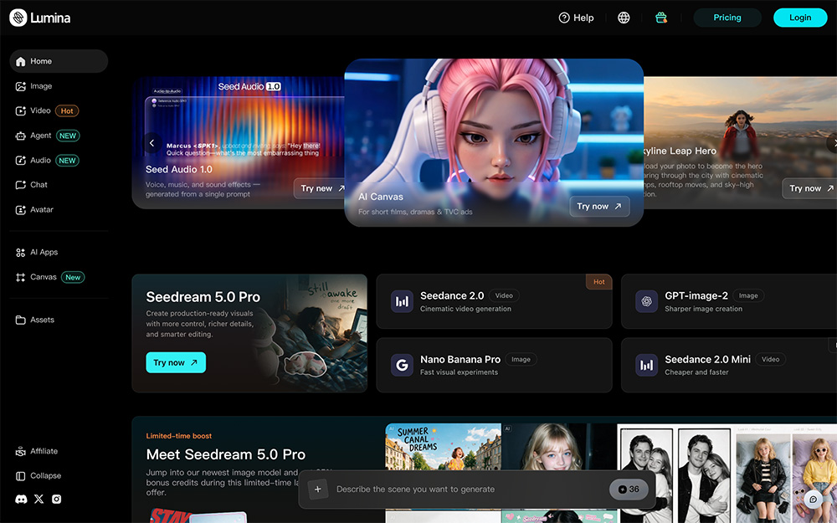
Task: Go to Home in sidebar
Action: (59, 61)
